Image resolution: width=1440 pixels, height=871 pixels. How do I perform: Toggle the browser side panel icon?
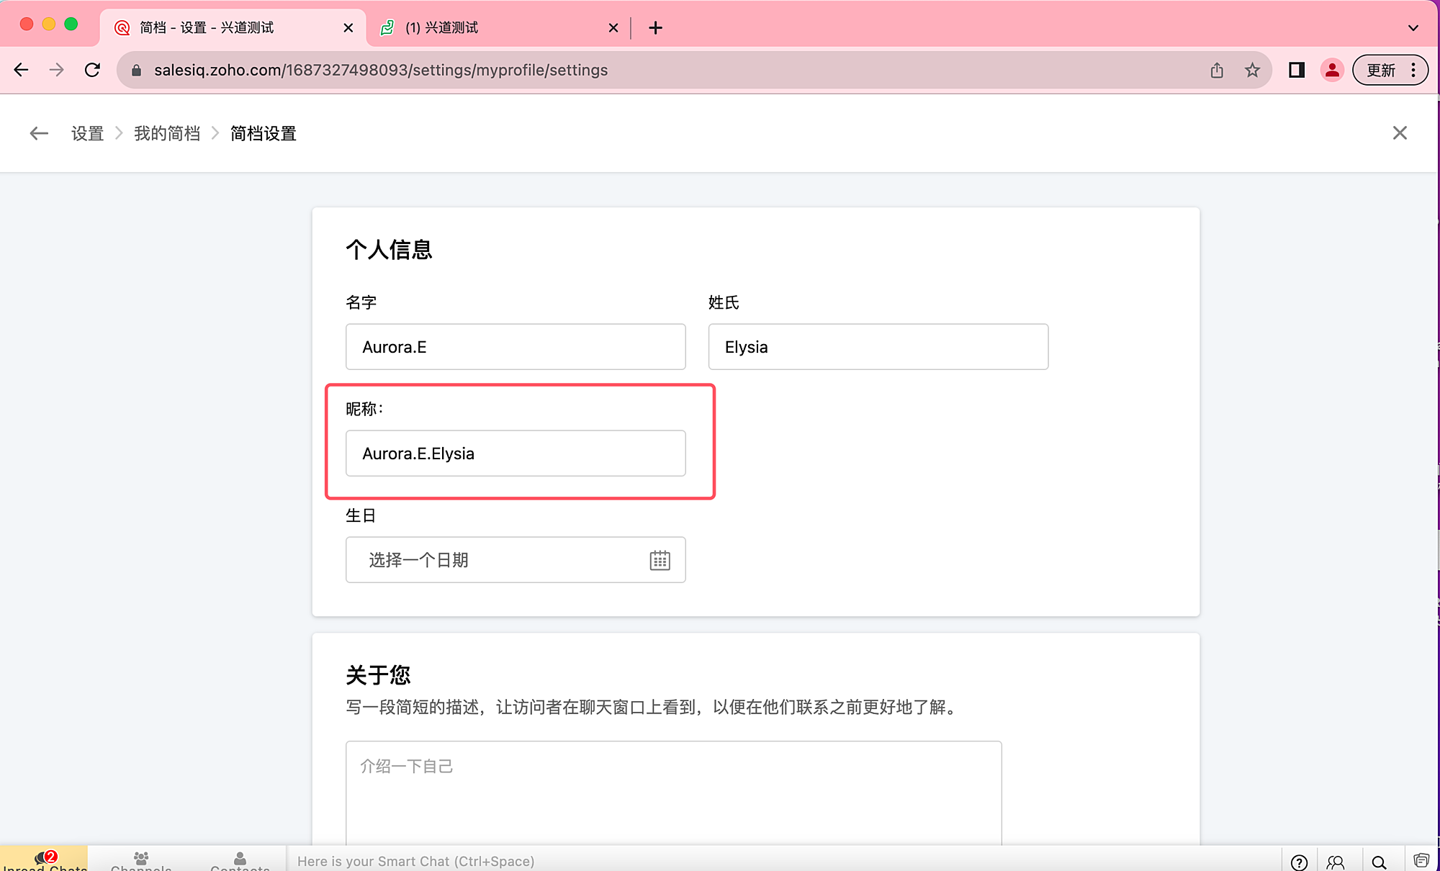[1296, 70]
